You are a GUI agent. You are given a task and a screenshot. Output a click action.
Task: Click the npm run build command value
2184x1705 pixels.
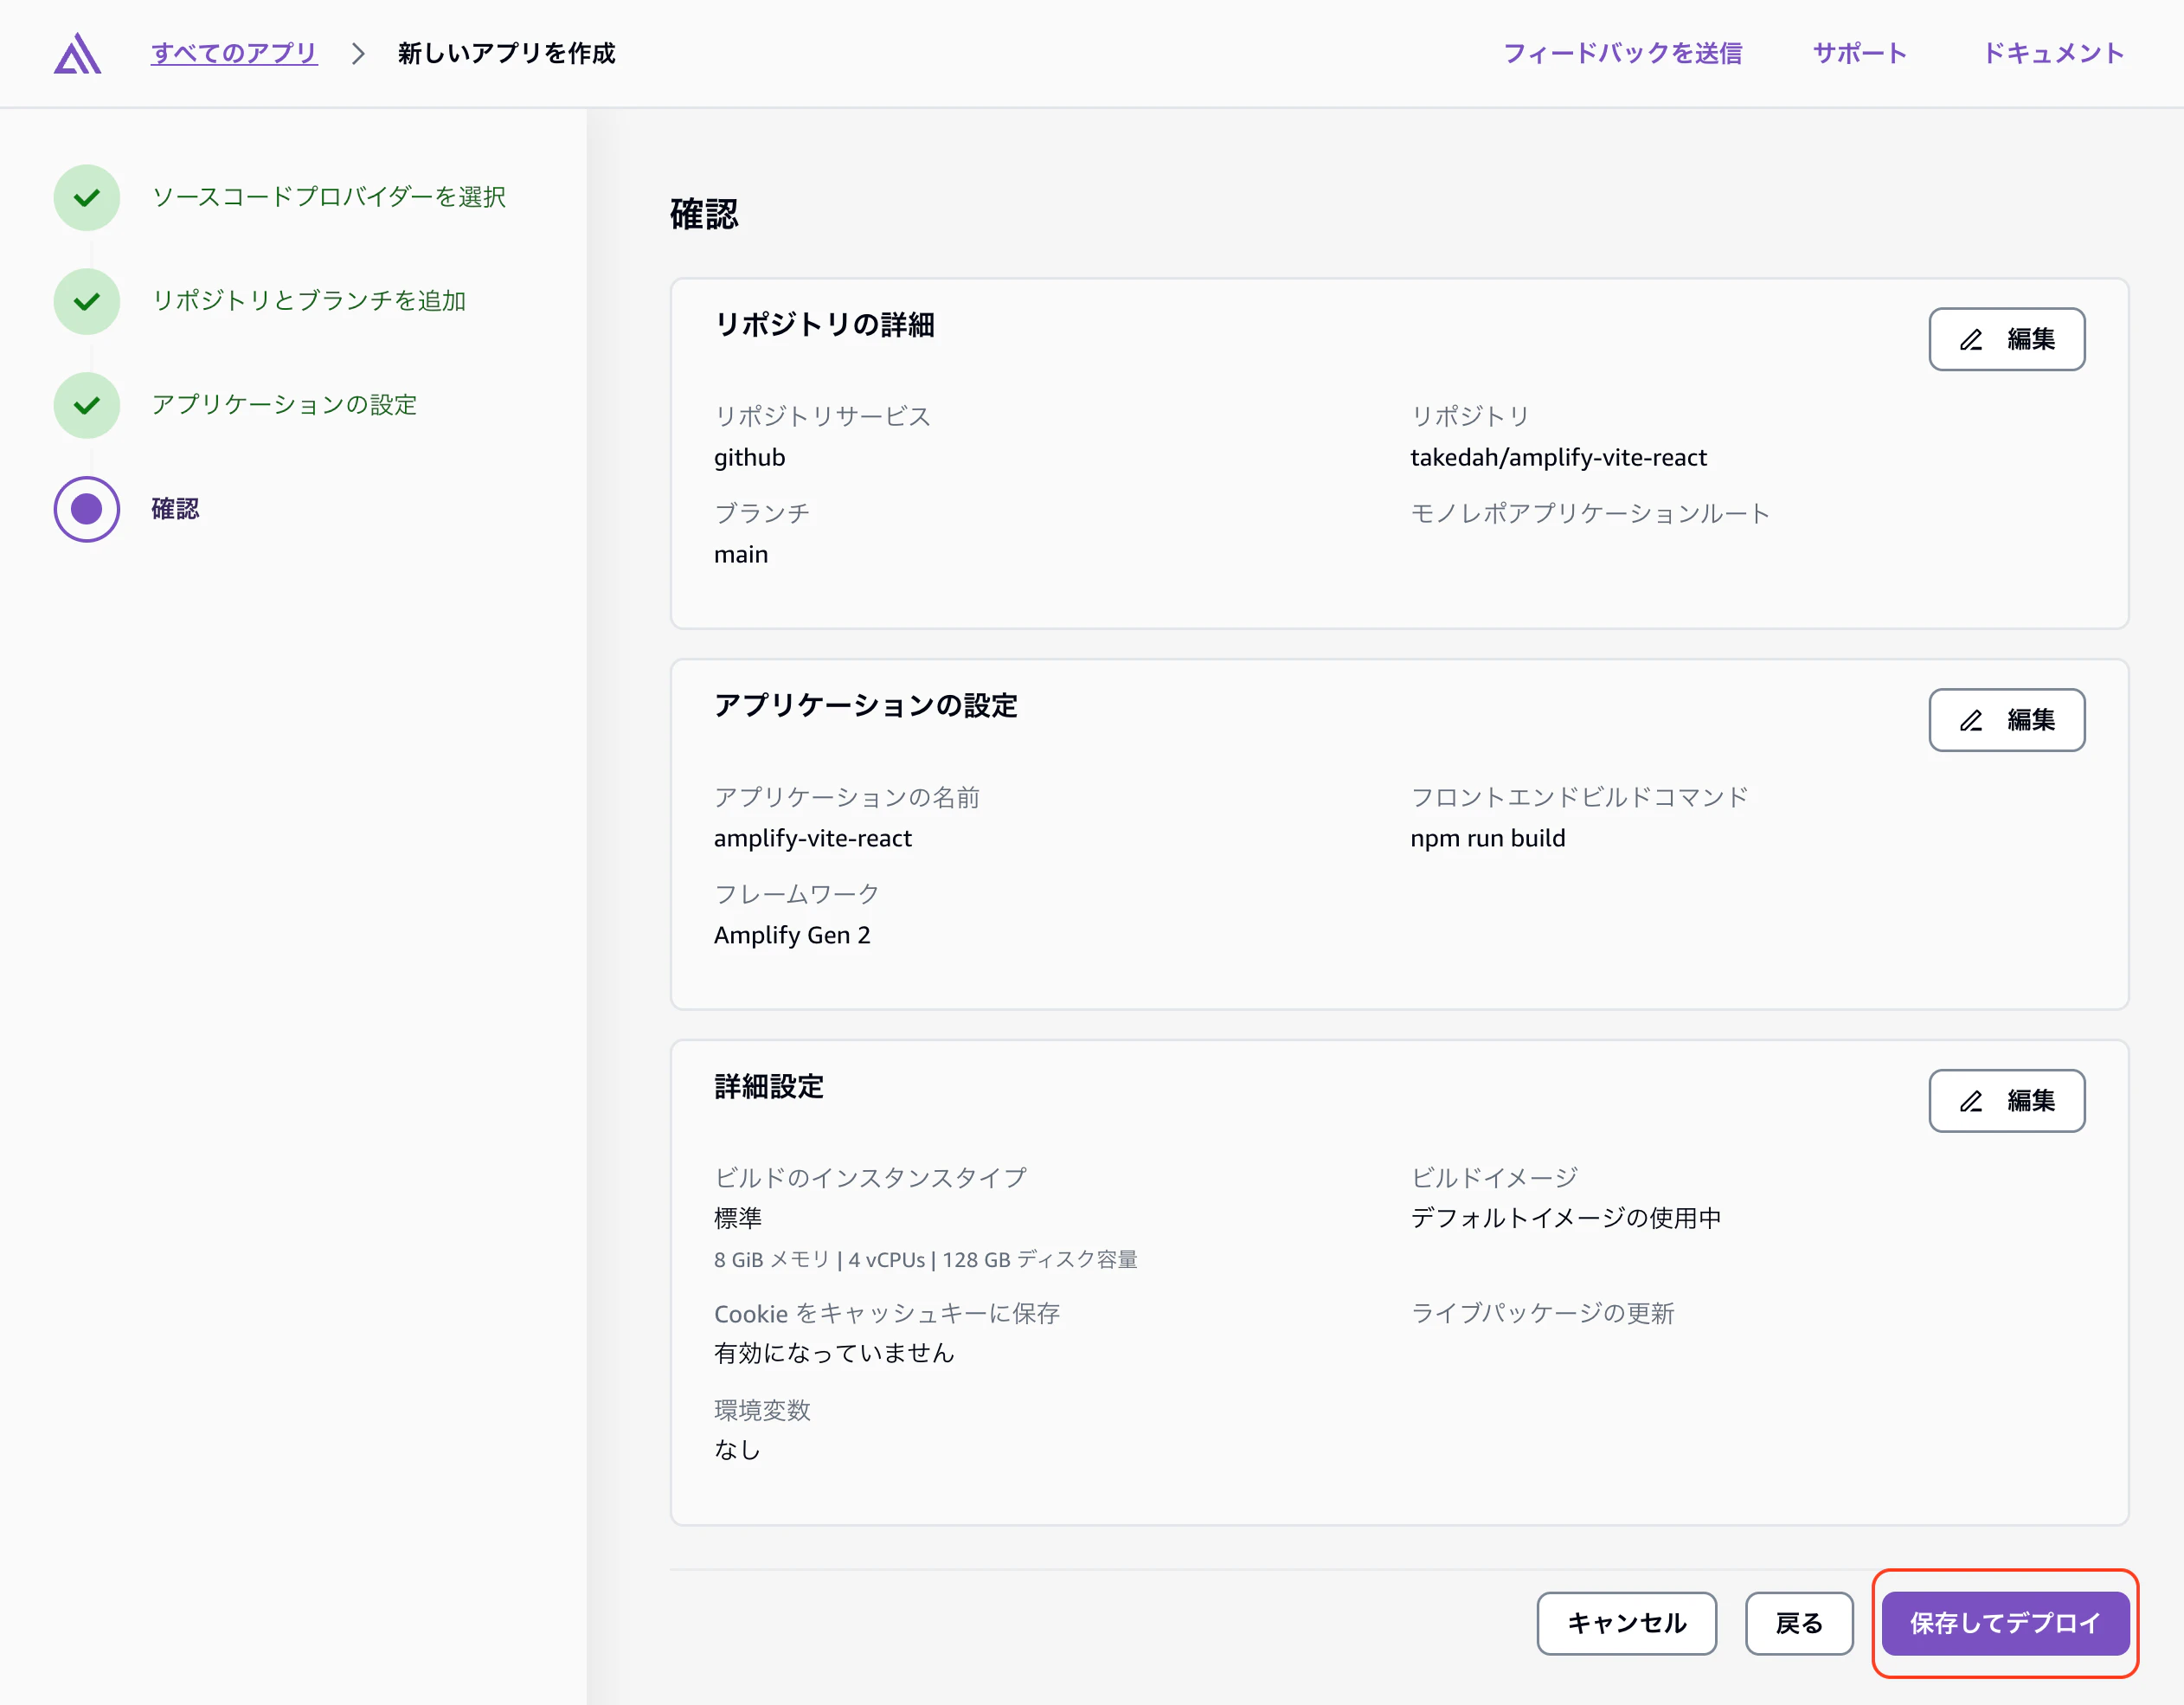[1487, 839]
